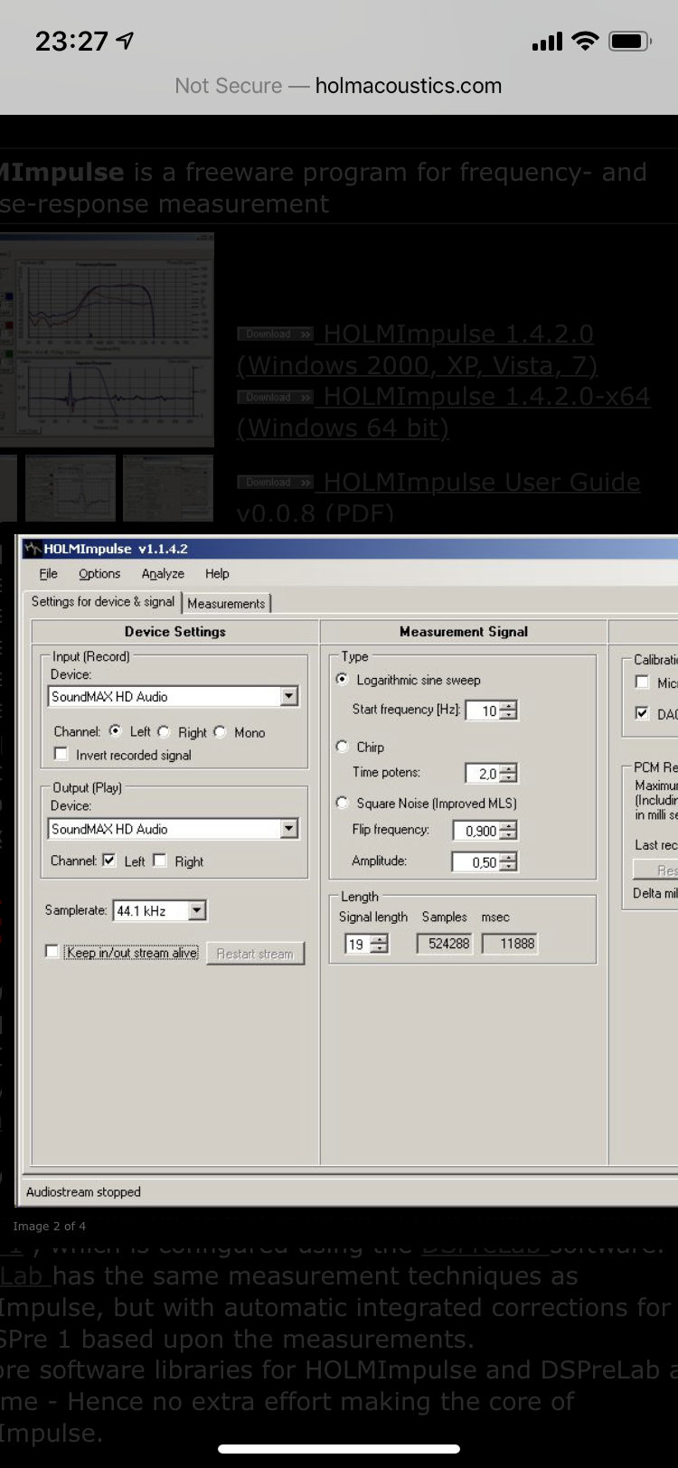This screenshot has width=678, height=1468.
Task: Open the Analyze menu
Action: (x=163, y=574)
